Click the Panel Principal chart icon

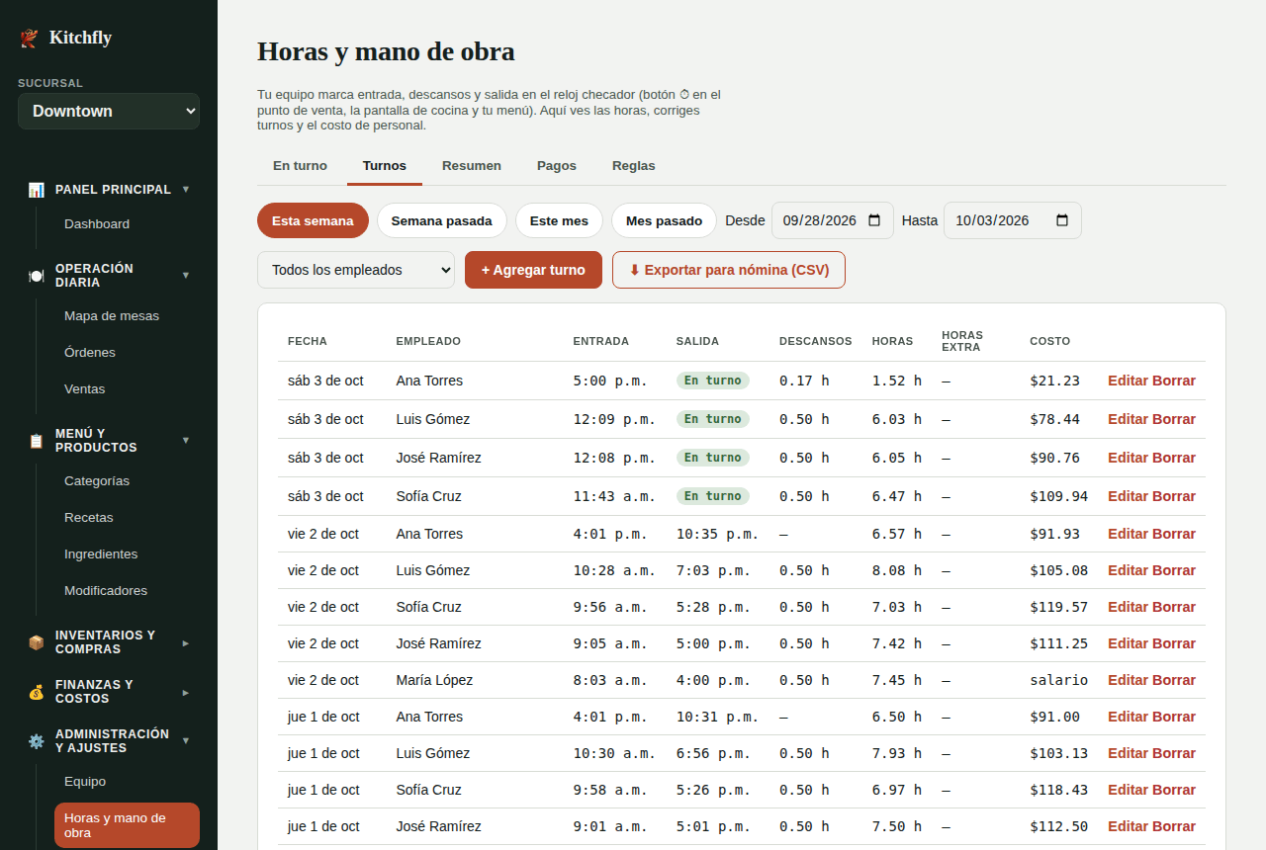click(x=37, y=190)
